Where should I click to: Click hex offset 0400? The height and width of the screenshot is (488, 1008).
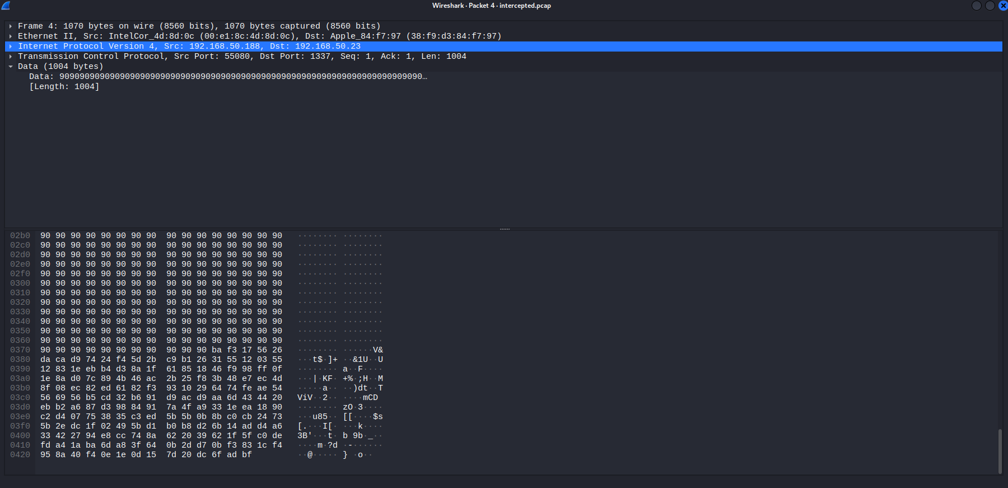point(20,436)
